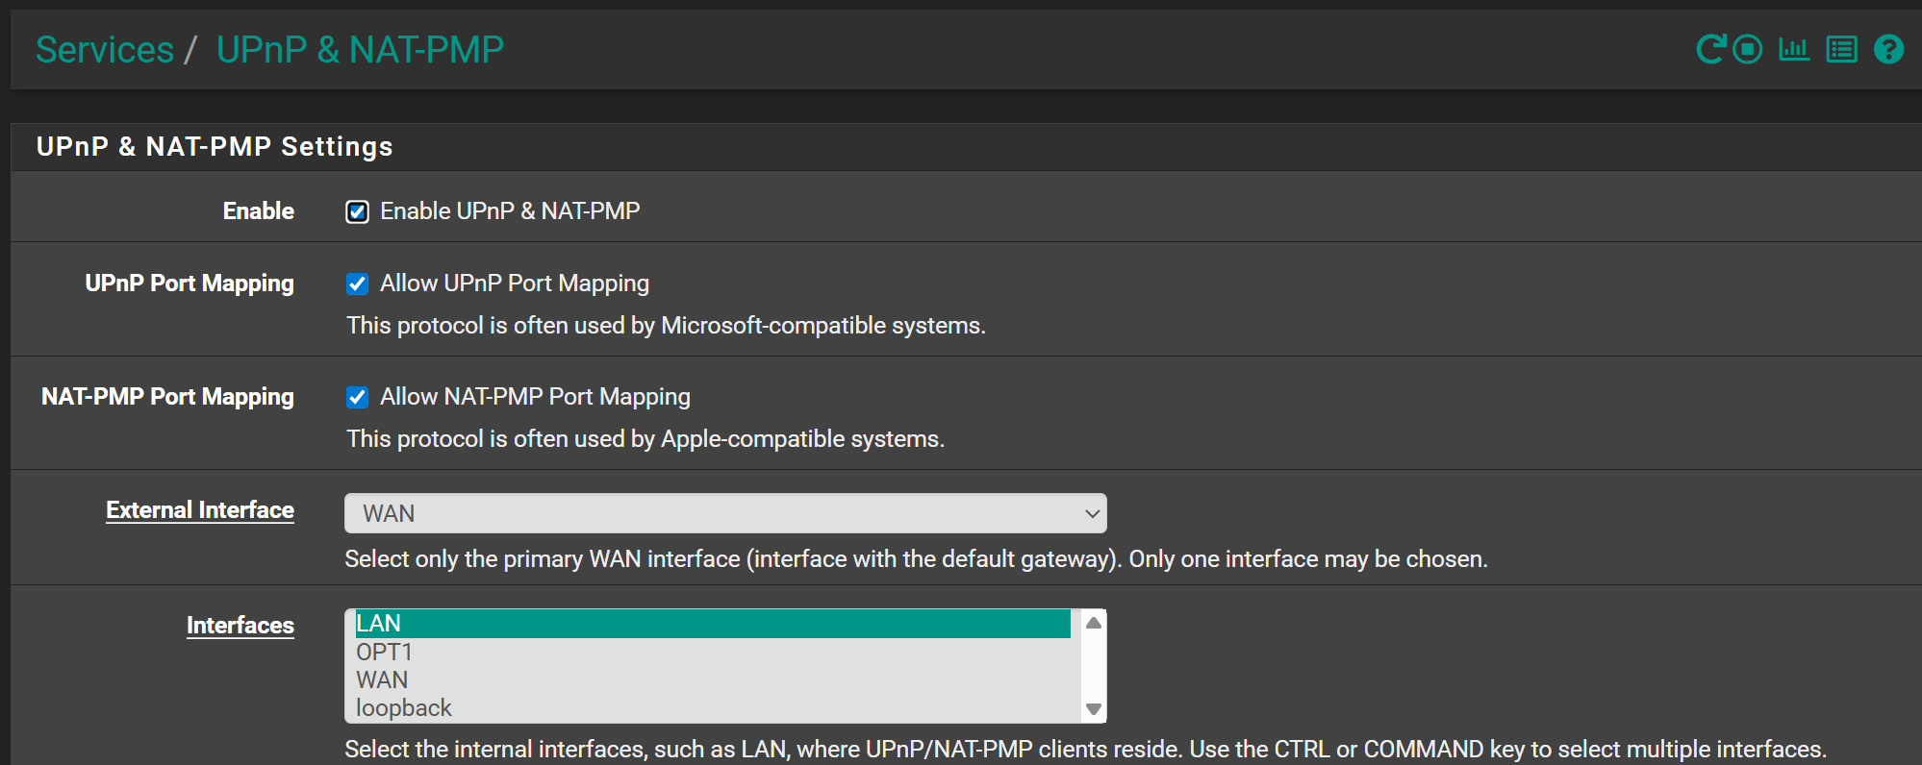Click the UPnP & NAT-PMP Settings panel heading
This screenshot has width=1922, height=765.
click(215, 147)
